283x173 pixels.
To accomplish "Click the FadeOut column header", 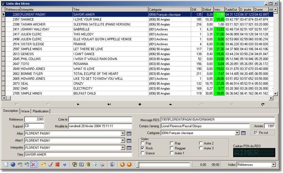I will (x=232, y=10).
